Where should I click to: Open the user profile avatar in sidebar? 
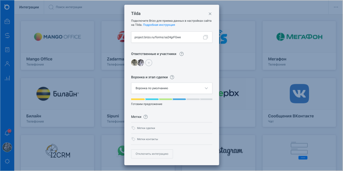click(x=7, y=147)
